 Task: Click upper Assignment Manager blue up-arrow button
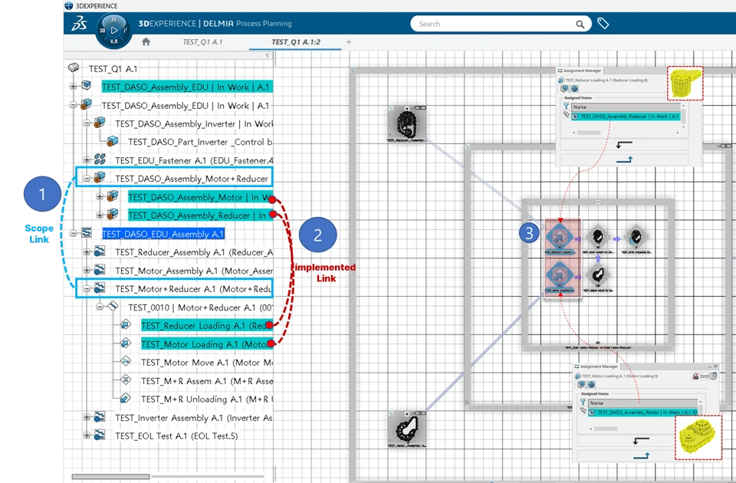pyautogui.click(x=624, y=160)
